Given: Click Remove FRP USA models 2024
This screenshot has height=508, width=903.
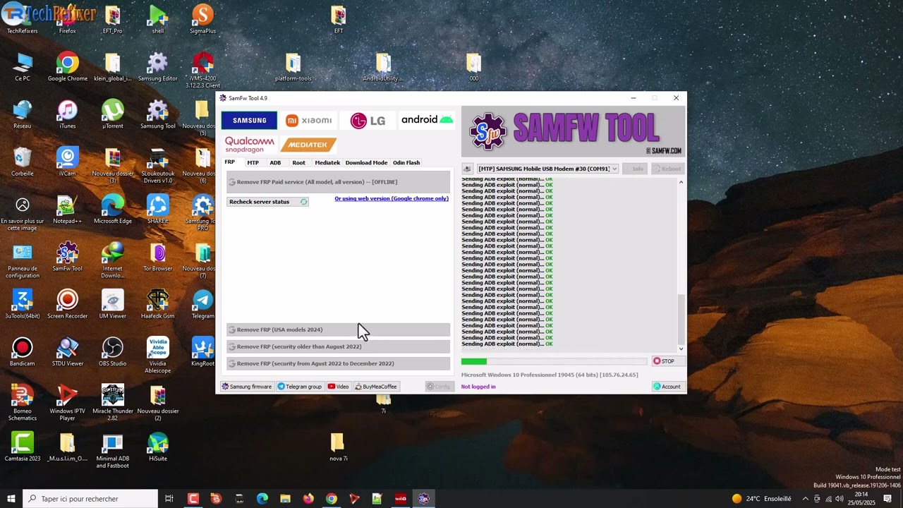Looking at the screenshot, I should (x=338, y=329).
